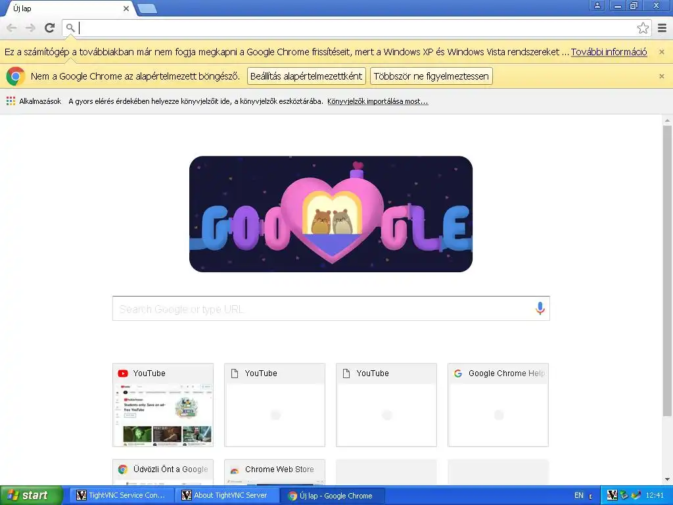Viewport: 673px width, 505px height.
Task: Open the Üdvözli Önt a Google tile
Action: point(163,472)
